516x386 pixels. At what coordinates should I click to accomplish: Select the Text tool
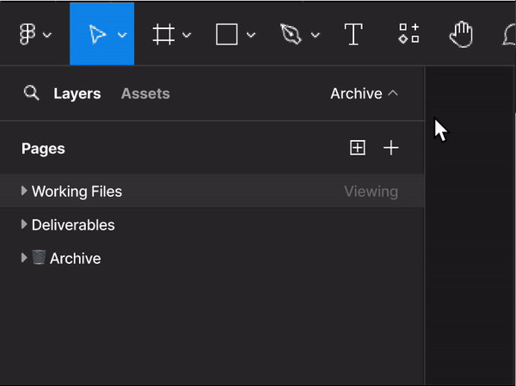pyautogui.click(x=353, y=34)
